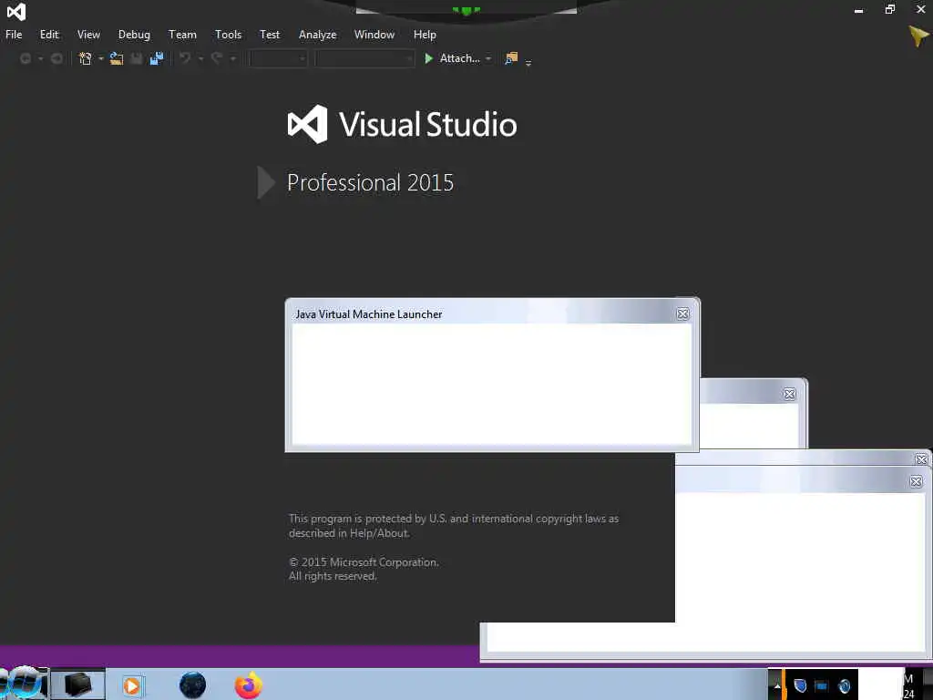Click the green Start arrow next to Attach

click(428, 58)
